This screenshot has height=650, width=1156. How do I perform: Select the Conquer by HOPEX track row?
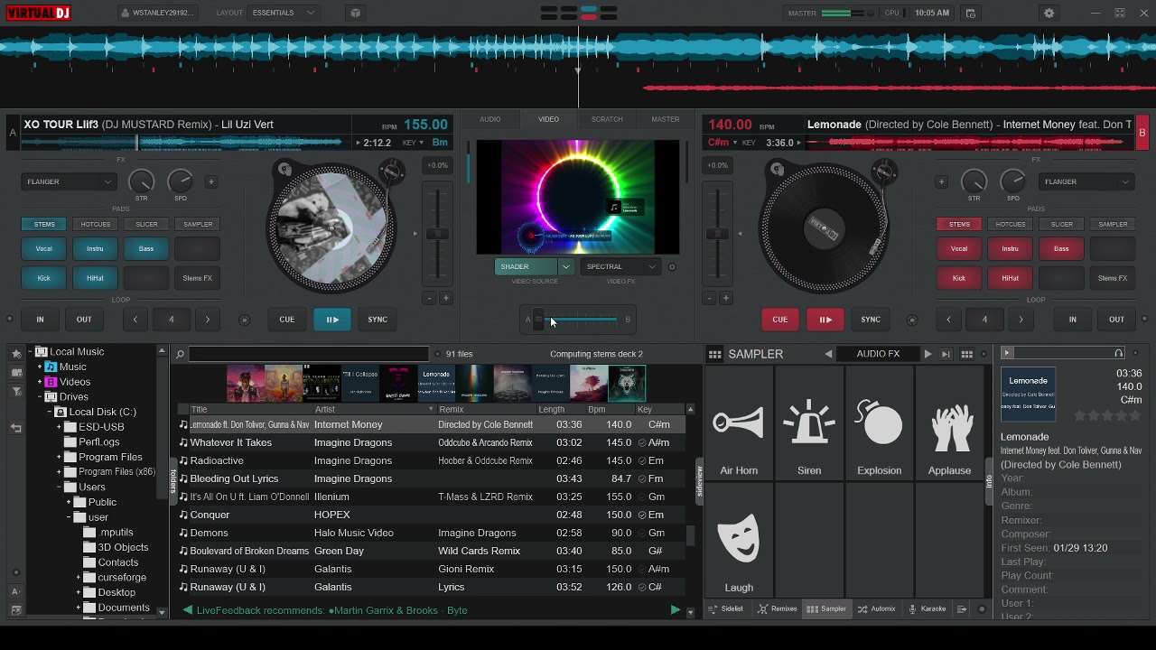coord(430,515)
